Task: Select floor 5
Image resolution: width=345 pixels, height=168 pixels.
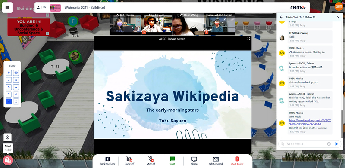Action: [x=9, y=87]
